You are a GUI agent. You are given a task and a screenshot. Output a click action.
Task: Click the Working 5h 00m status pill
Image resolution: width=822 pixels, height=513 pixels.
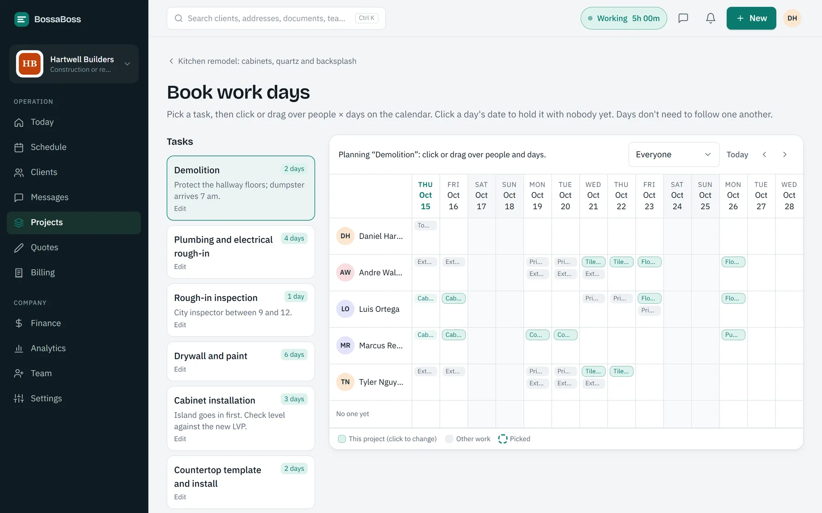pyautogui.click(x=624, y=18)
